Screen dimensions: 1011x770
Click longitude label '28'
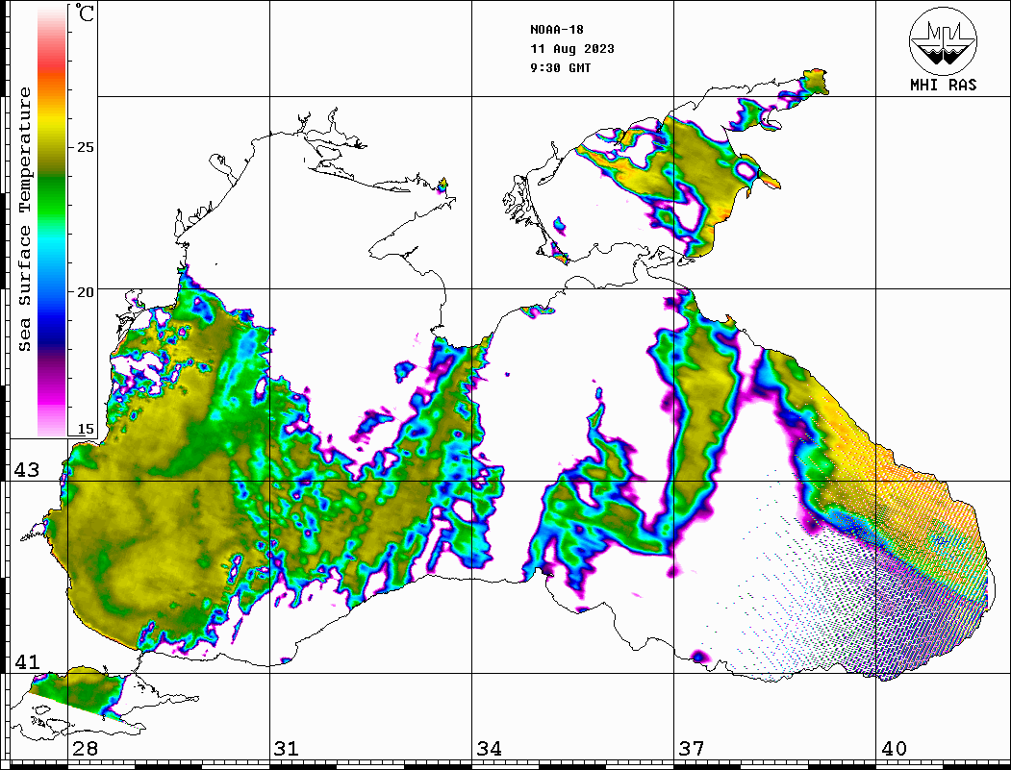pyautogui.click(x=85, y=748)
